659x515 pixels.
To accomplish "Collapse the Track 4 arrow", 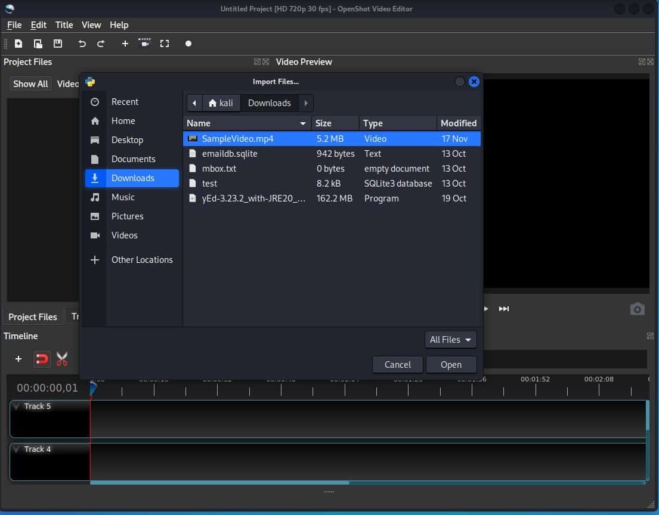I will coord(16,449).
